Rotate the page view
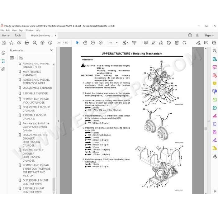The height and width of the screenshot is (218, 218). point(184,43)
